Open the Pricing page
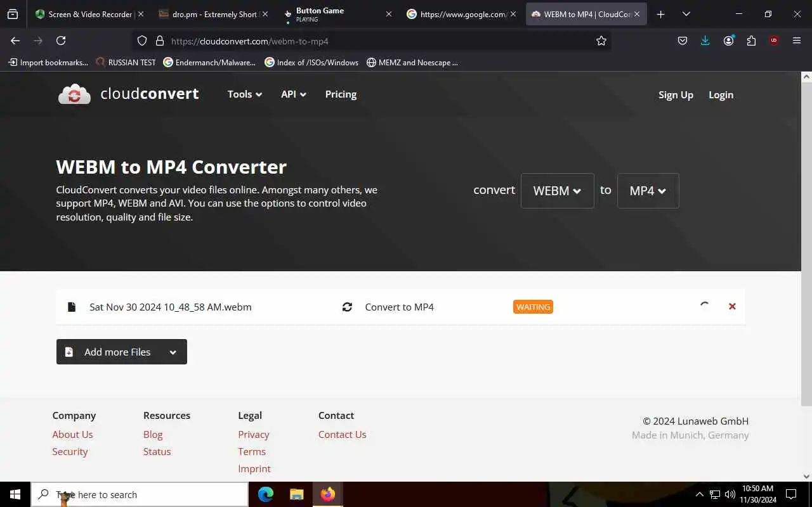The image size is (812, 507). pyautogui.click(x=341, y=94)
